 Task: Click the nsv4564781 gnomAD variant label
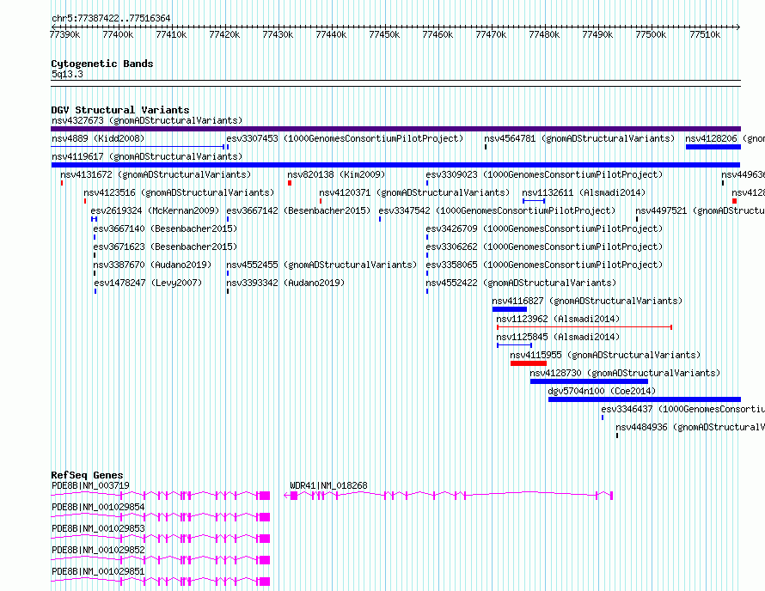click(x=579, y=138)
